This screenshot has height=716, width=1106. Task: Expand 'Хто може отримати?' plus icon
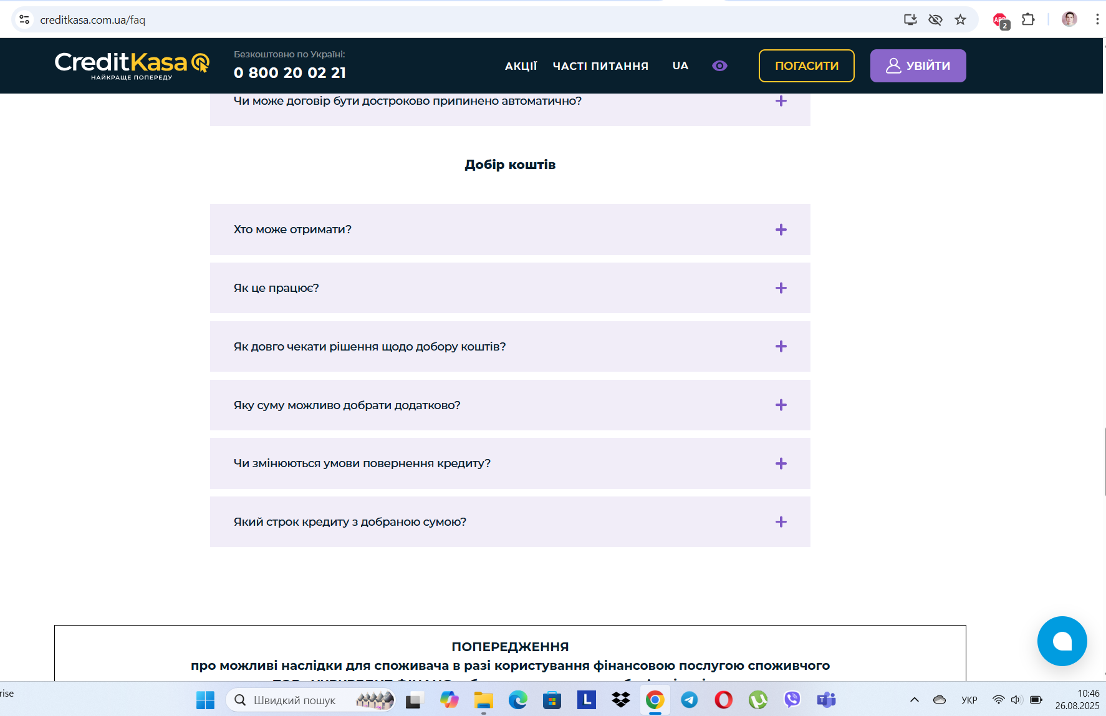coord(781,230)
